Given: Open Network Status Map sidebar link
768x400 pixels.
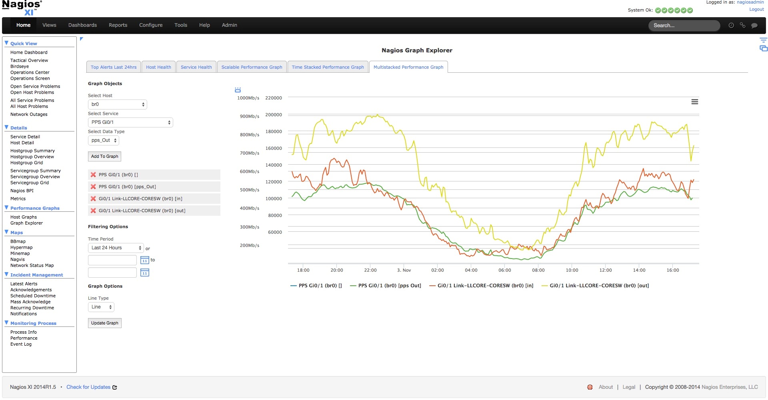Looking at the screenshot, I should 32,265.
